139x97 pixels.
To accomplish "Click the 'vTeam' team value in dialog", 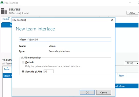I will point(52,46).
